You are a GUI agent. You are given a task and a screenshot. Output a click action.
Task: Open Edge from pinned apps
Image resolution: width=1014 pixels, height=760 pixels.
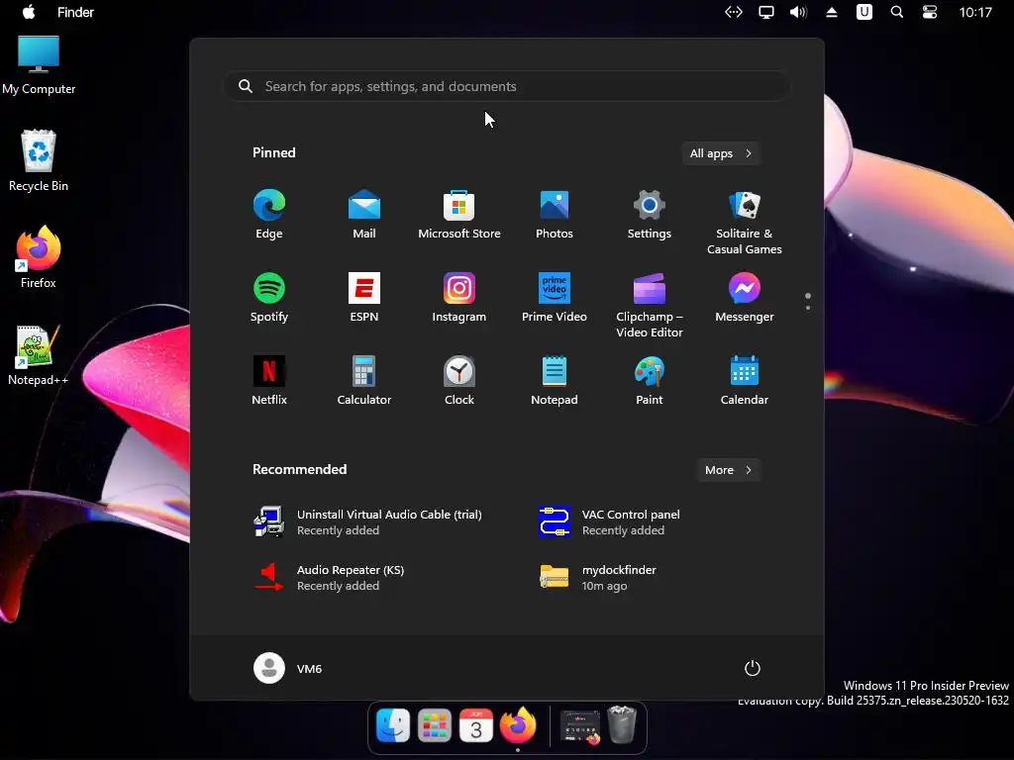269,215
